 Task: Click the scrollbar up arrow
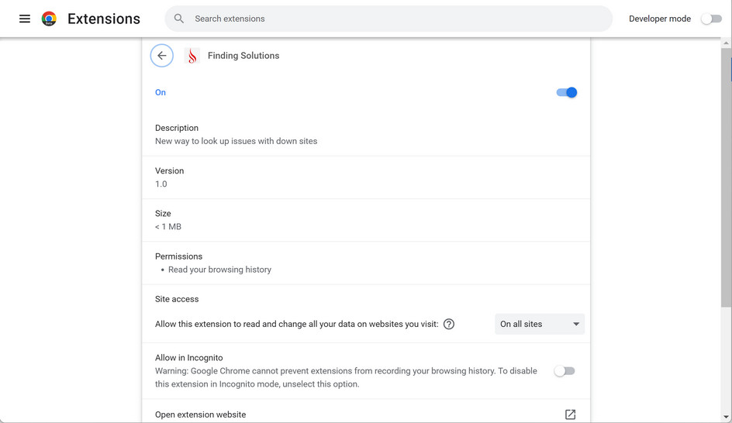click(x=726, y=43)
